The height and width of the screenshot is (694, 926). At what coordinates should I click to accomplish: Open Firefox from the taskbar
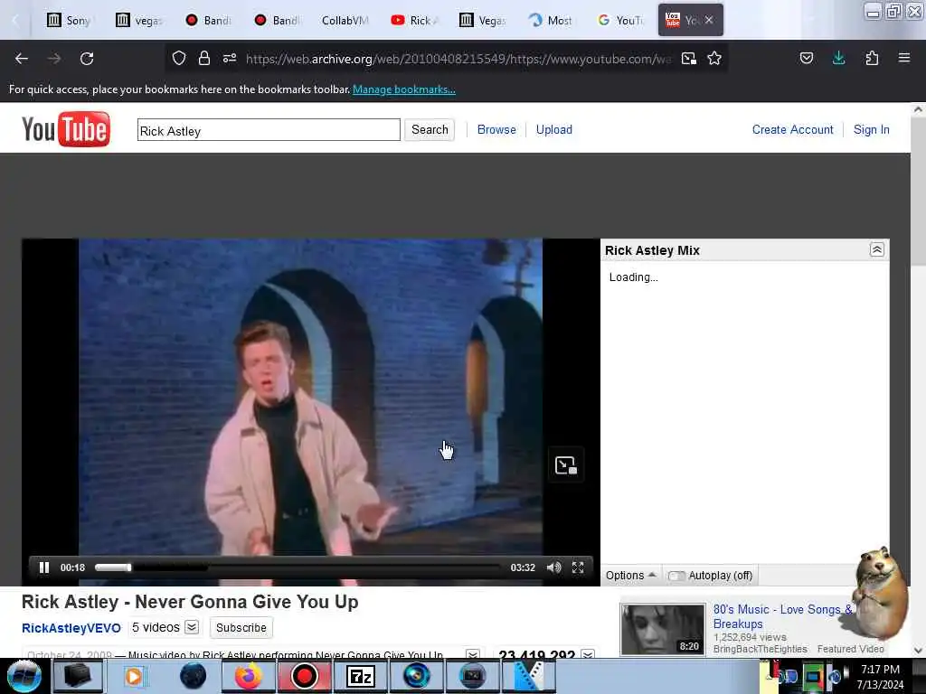pos(249,676)
